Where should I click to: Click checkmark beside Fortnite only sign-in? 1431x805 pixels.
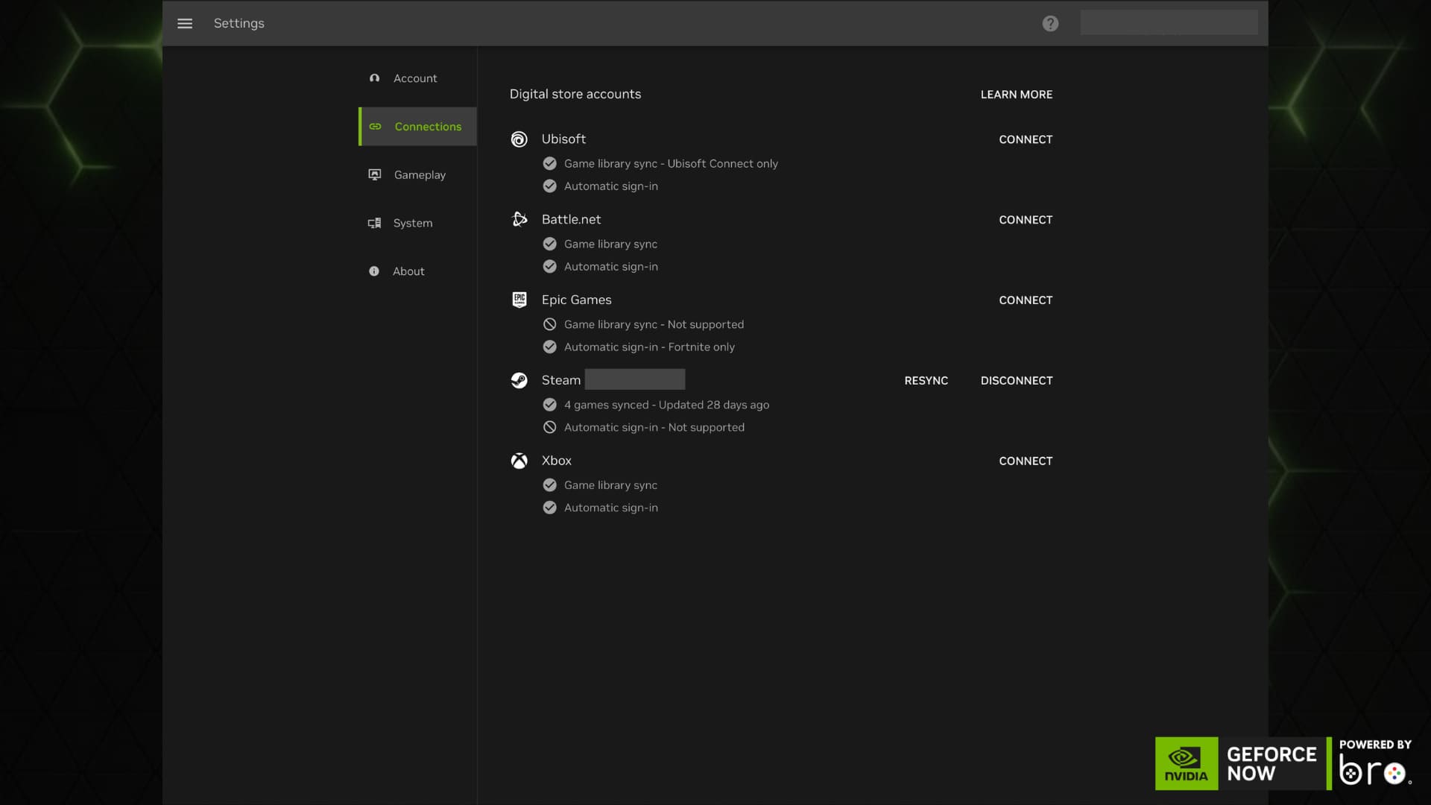tap(550, 347)
